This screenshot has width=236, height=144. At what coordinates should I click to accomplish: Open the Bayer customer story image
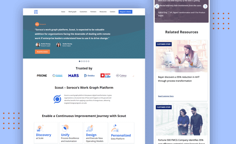[x=181, y=56]
